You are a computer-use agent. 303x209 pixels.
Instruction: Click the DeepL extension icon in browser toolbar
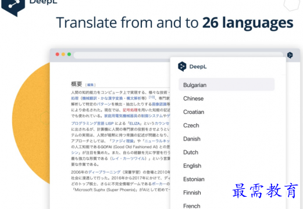pos(290,55)
